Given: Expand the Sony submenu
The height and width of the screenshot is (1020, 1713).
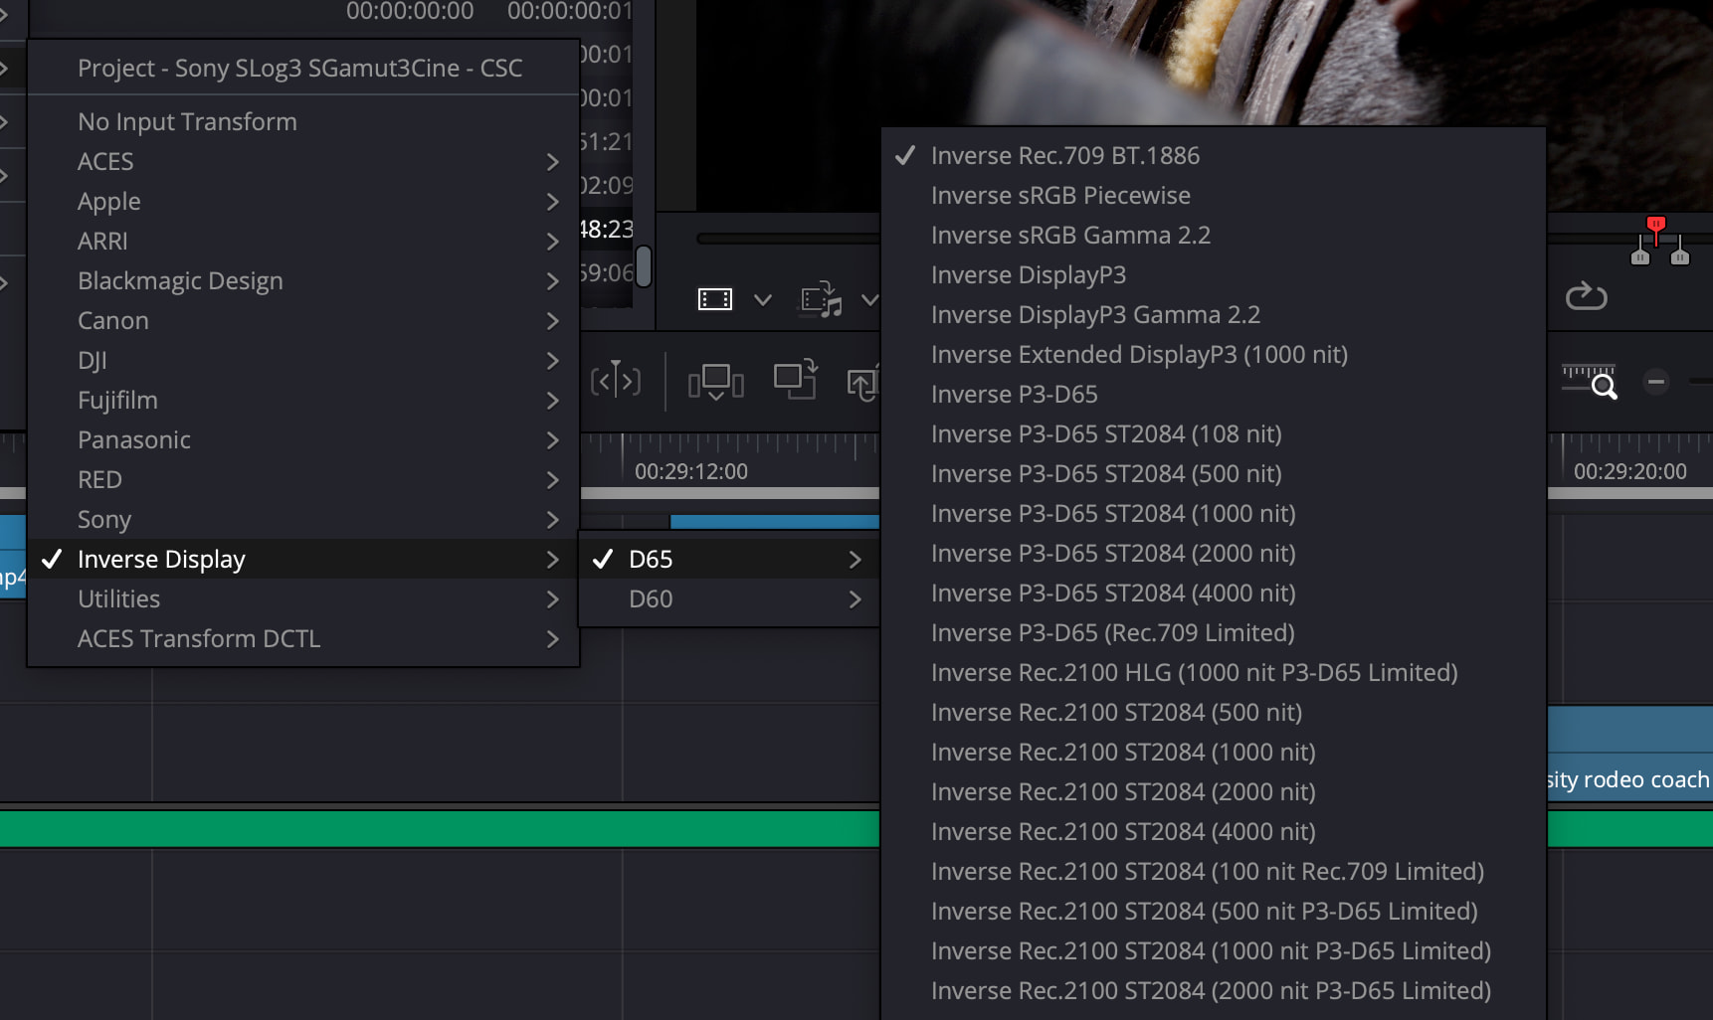Looking at the screenshot, I should (x=104, y=520).
